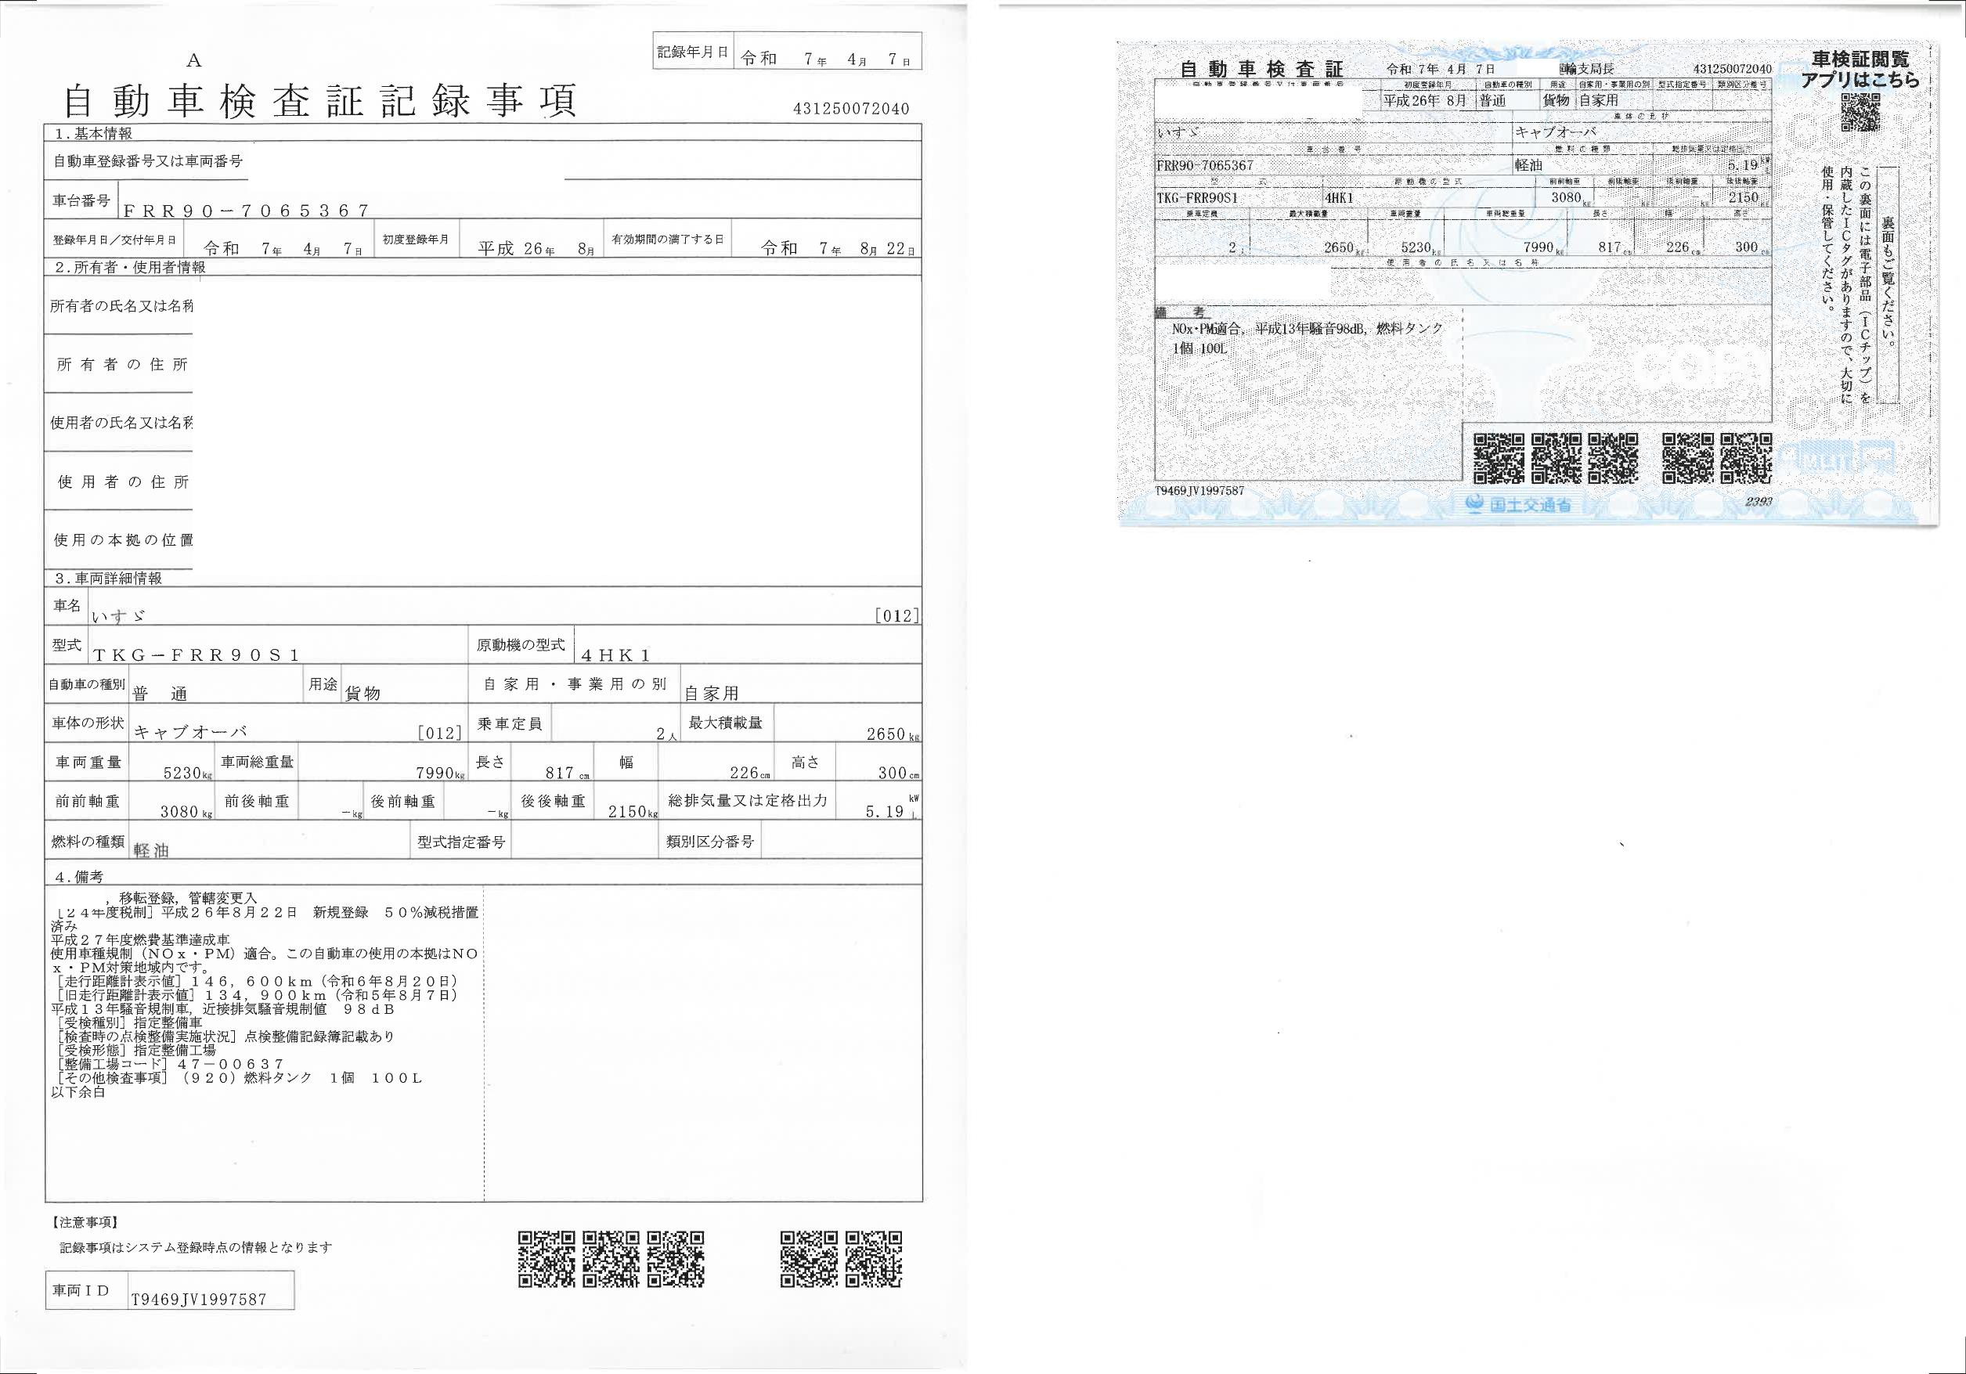
Task: Select 運輸支局長 on the certificate card
Action: tap(1585, 68)
